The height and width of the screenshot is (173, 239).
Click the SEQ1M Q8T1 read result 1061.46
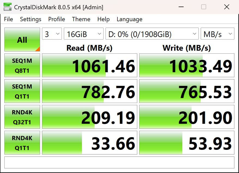(90, 65)
